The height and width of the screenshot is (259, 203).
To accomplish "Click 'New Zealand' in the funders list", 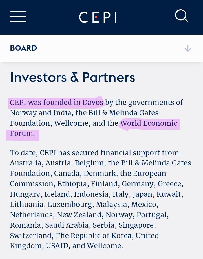I will (79, 215).
